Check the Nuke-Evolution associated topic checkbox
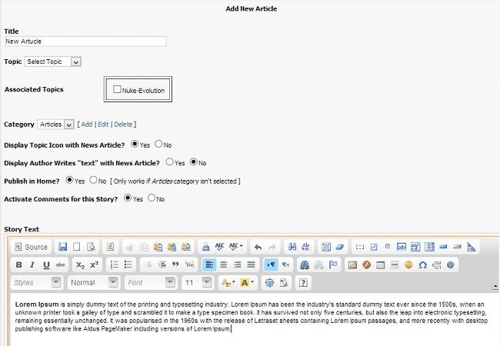Viewport: 500px width, 346px height. [x=117, y=90]
